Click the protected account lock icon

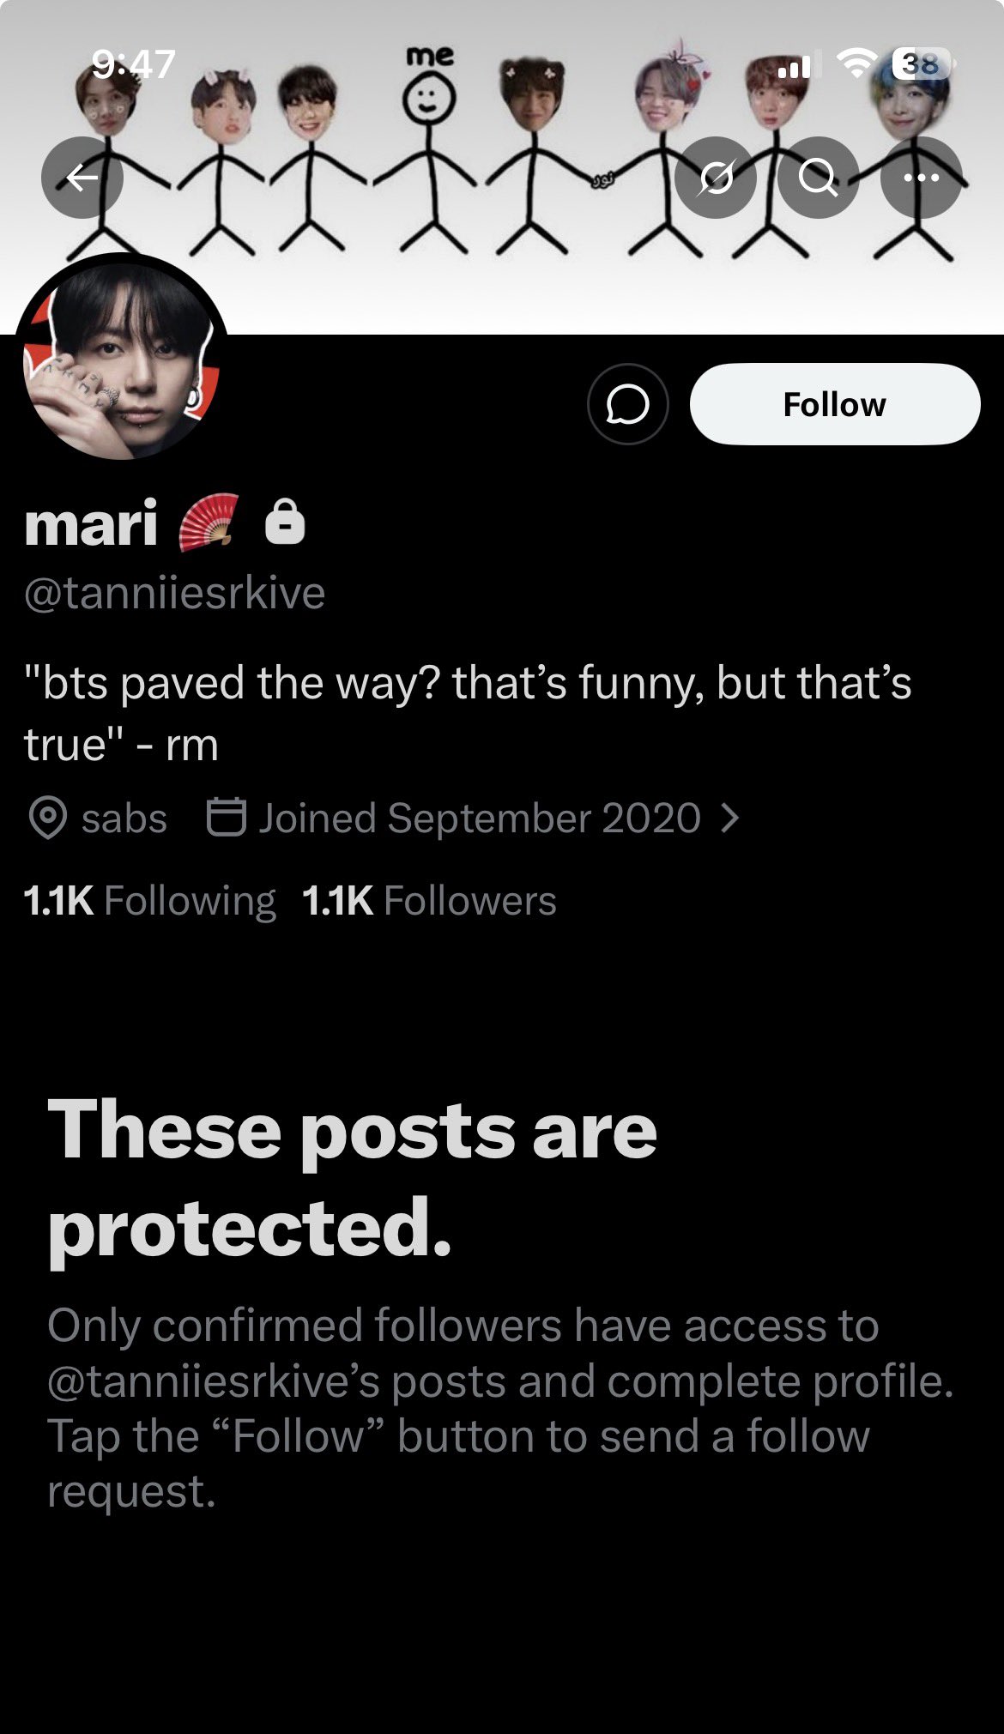[285, 523]
